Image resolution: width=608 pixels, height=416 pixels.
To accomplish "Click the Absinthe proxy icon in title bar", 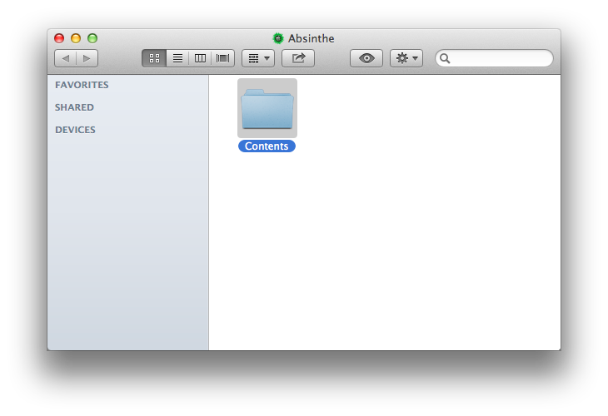I will pos(278,38).
